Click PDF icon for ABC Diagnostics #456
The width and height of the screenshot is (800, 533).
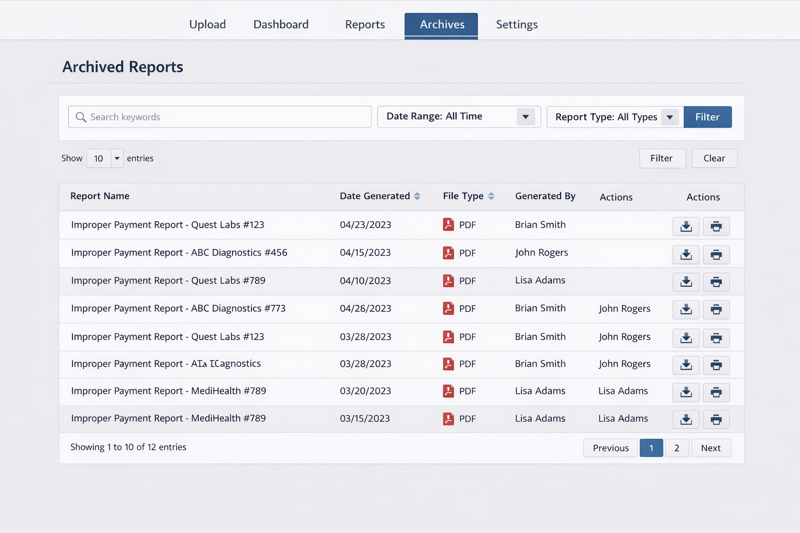pos(448,253)
